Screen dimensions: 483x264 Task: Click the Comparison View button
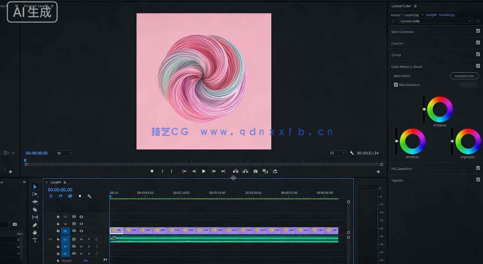click(464, 76)
